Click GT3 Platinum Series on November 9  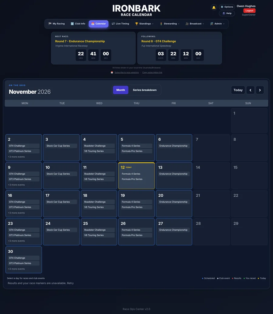[24, 179]
